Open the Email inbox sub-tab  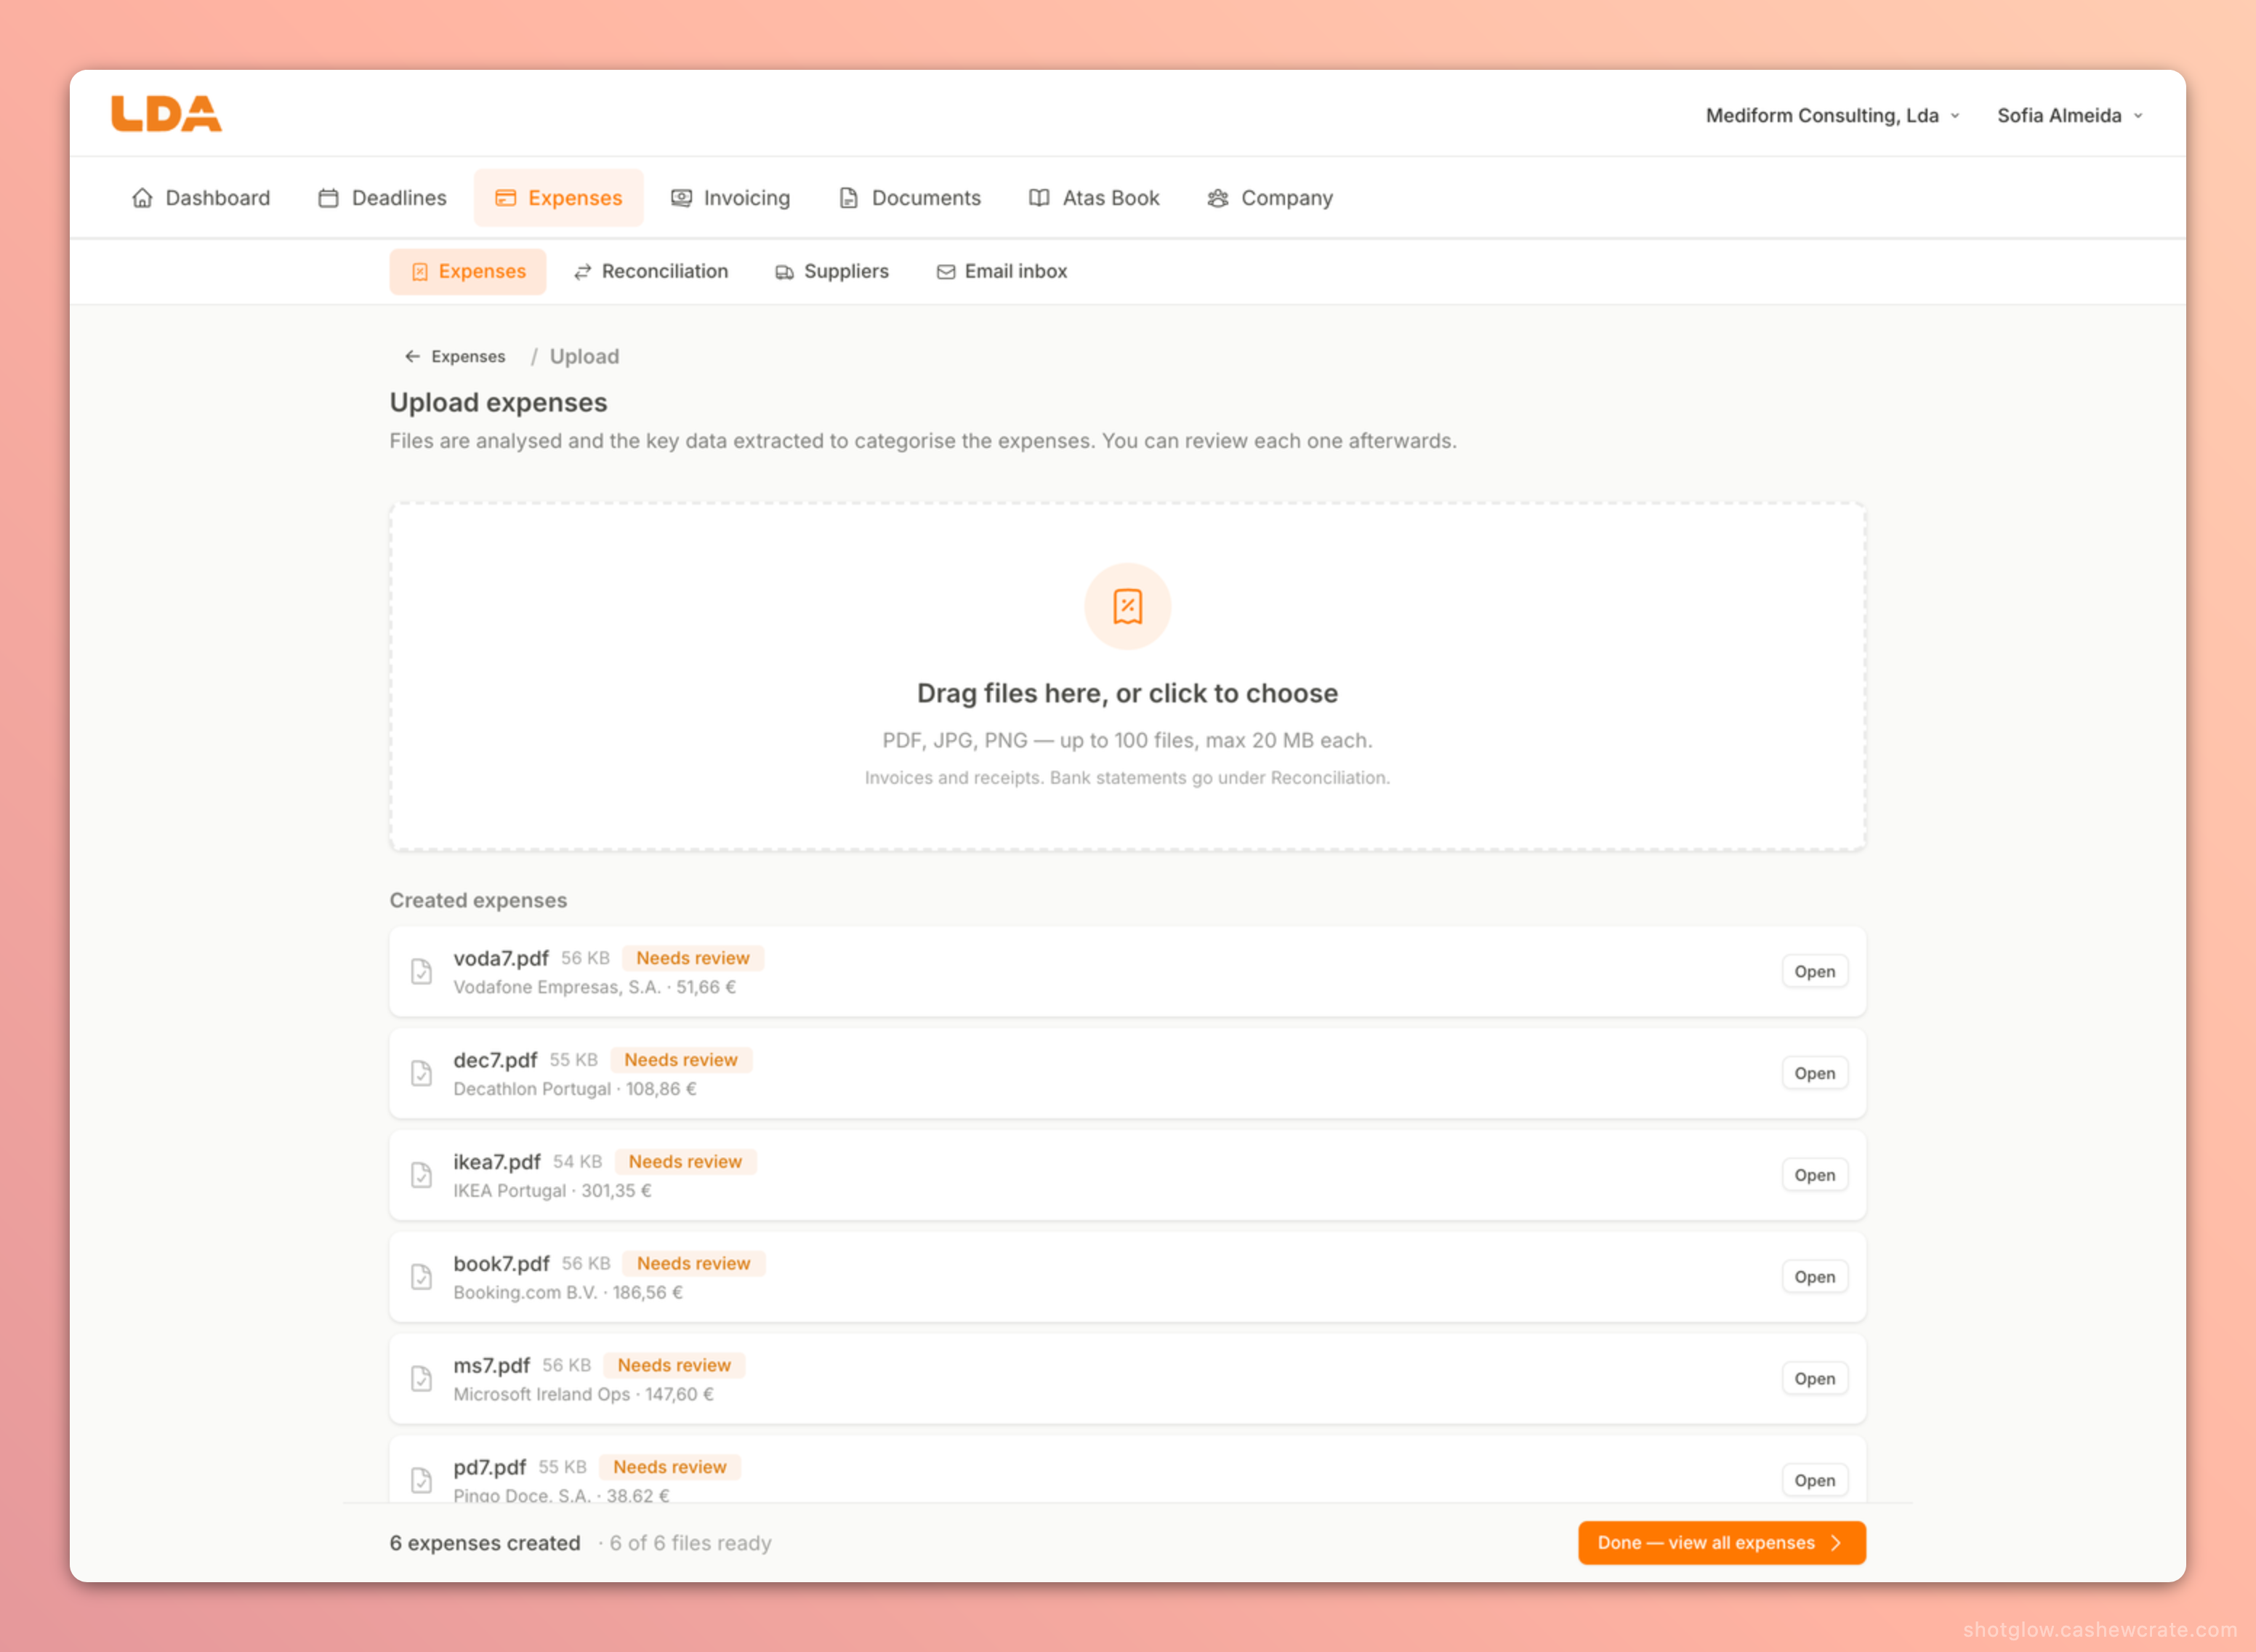(1002, 272)
